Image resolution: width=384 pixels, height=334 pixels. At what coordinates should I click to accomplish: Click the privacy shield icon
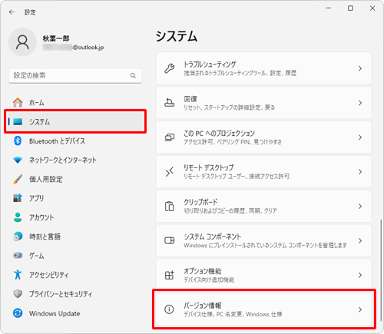(x=18, y=294)
